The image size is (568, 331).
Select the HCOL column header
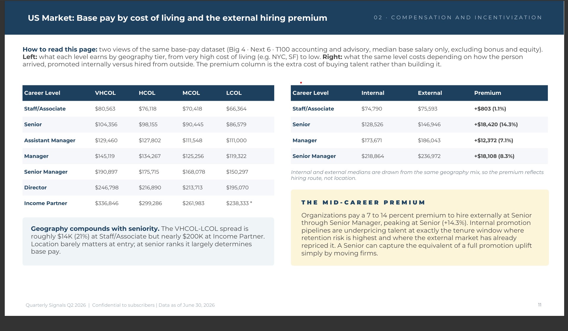[x=147, y=93]
